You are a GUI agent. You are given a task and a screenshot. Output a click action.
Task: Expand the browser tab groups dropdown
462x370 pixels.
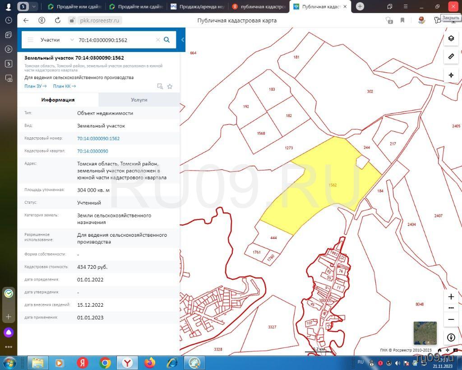(34, 6)
